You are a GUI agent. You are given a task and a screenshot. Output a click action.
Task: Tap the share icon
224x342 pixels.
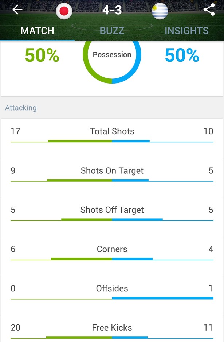[209, 10]
